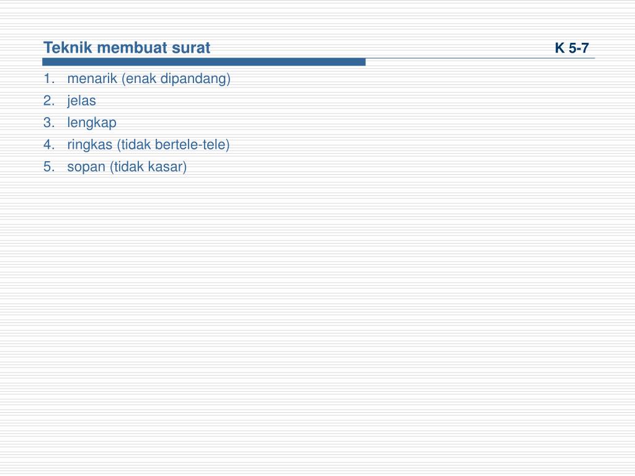Click the word "membuat" in the title
Viewport: 635px width, 476px height.
pyautogui.click(x=132, y=48)
